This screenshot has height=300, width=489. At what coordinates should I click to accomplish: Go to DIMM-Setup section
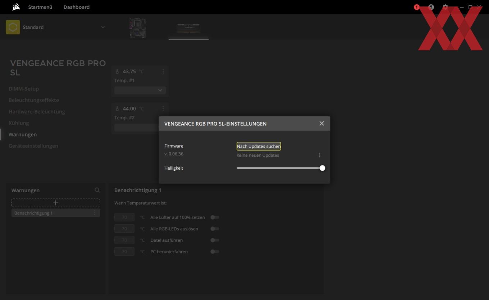(x=24, y=89)
